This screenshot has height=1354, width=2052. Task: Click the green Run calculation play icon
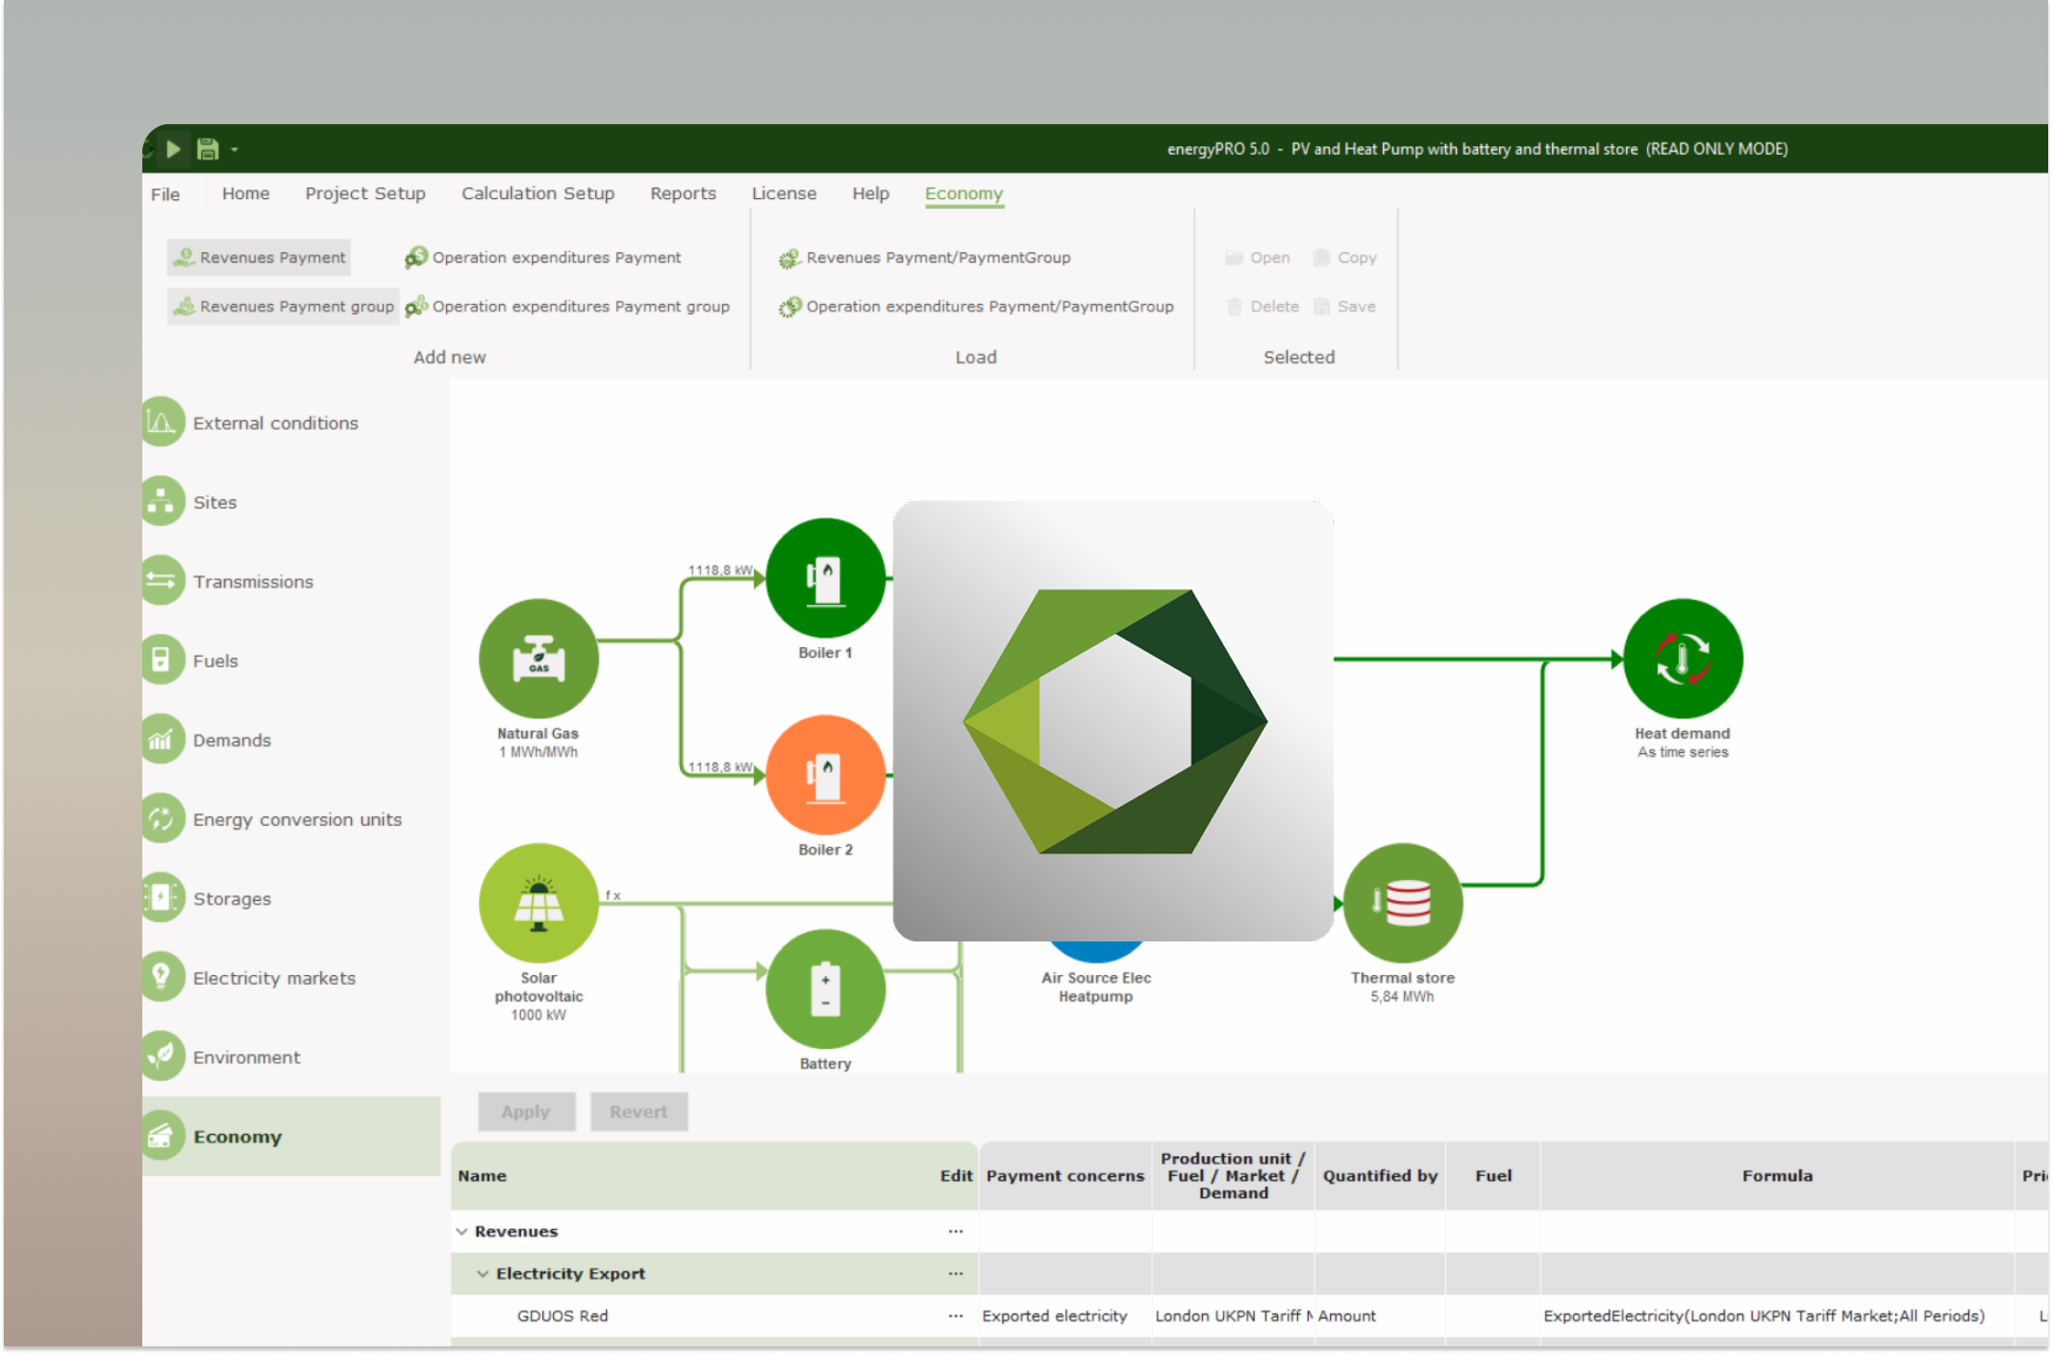tap(173, 149)
